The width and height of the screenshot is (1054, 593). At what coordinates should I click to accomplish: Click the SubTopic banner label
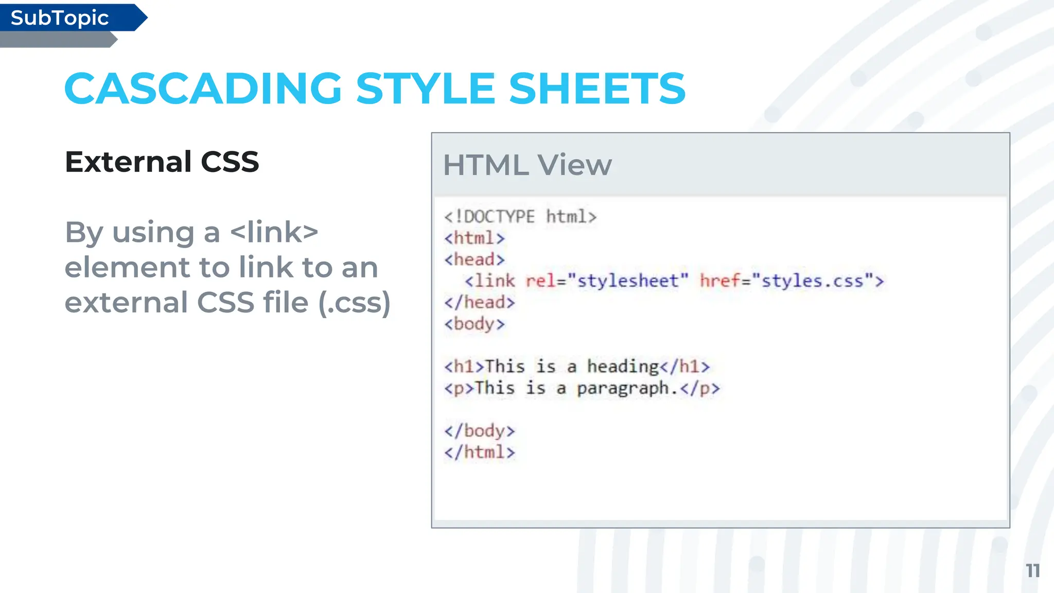[x=60, y=18]
